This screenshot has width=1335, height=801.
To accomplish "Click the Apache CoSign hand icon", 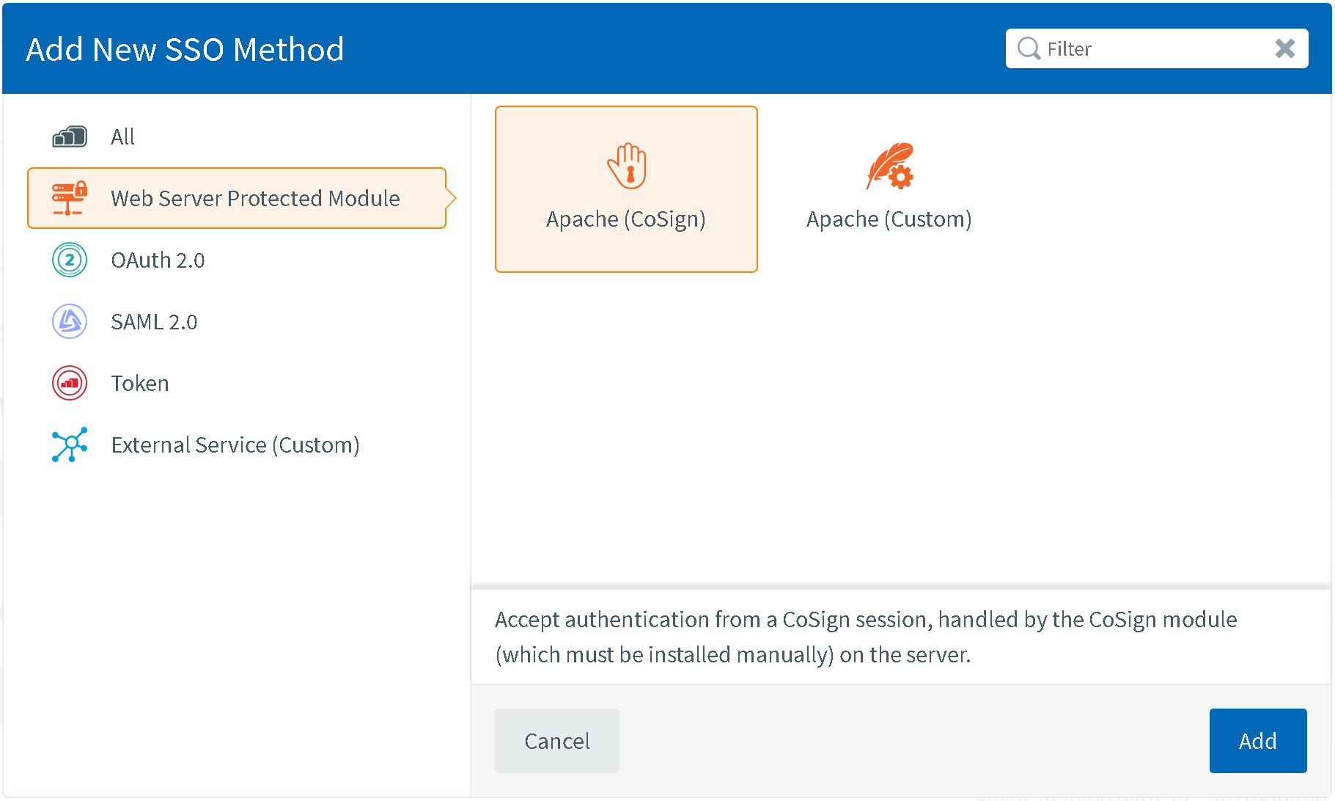I will point(627,166).
